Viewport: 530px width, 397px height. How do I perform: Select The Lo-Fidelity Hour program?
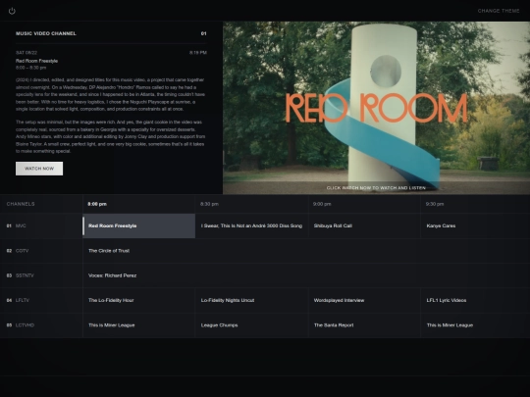pyautogui.click(x=139, y=301)
